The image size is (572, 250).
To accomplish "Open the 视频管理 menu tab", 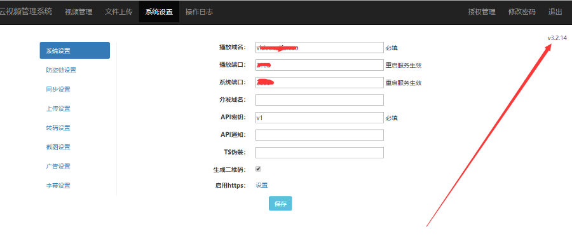I will [x=78, y=11].
